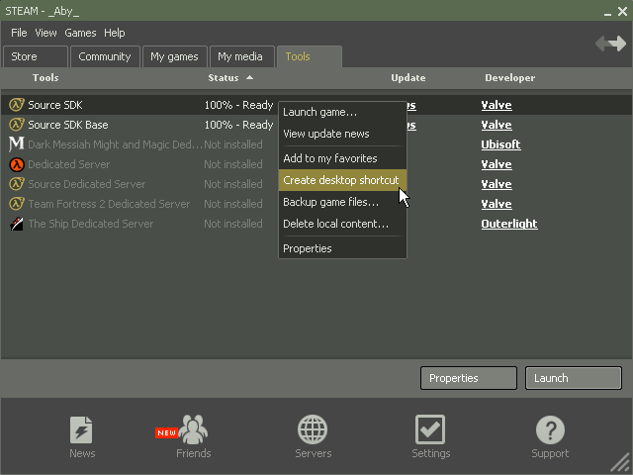This screenshot has height=475, width=633.
Task: Choose Delete local content...
Action: tap(342, 224)
